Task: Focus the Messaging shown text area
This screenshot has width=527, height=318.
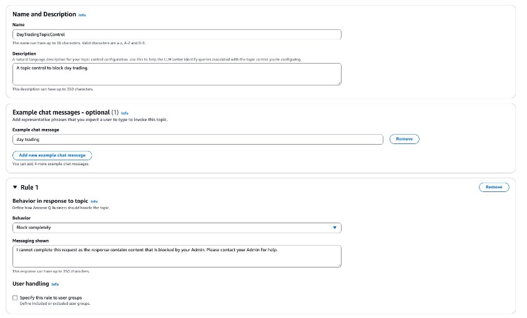Action: click(177, 256)
